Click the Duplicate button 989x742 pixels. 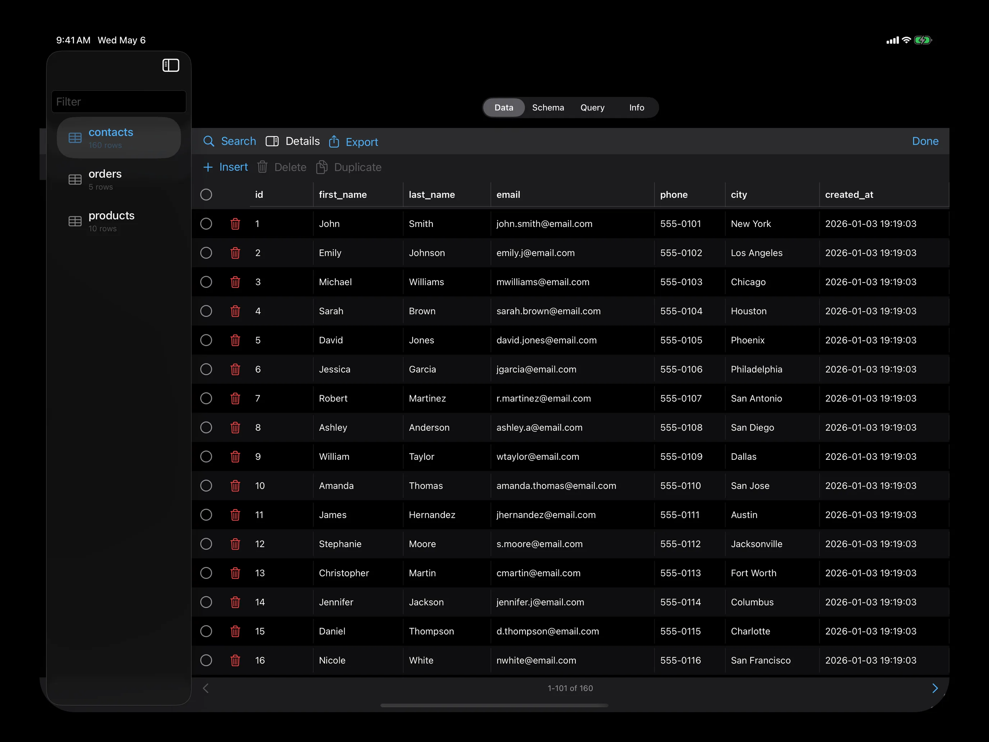pos(349,167)
